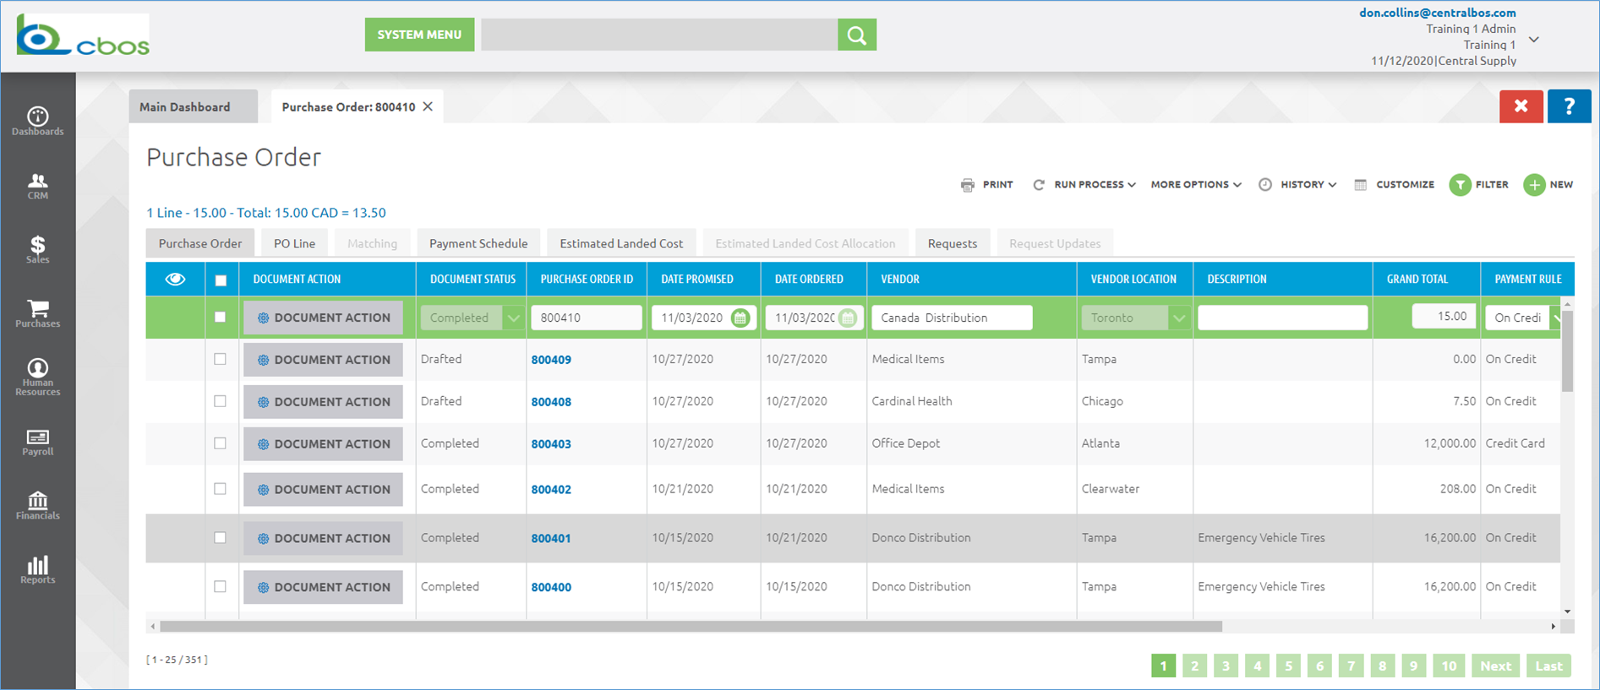This screenshot has width=1600, height=690.
Task: Open the Date Ordered calendar icon
Action: click(x=848, y=318)
